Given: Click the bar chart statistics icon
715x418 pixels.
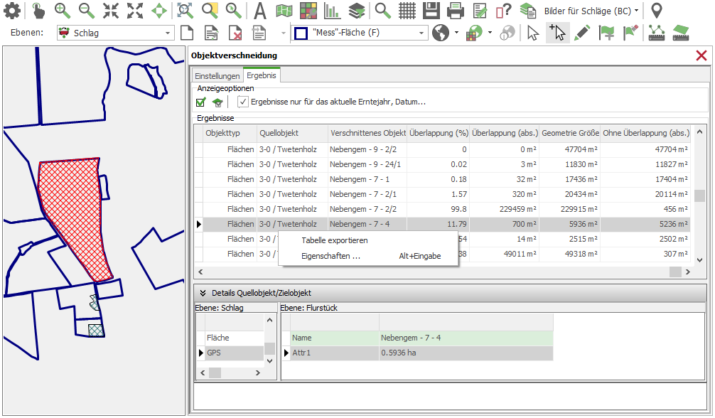Looking at the screenshot, I should click(x=332, y=11).
